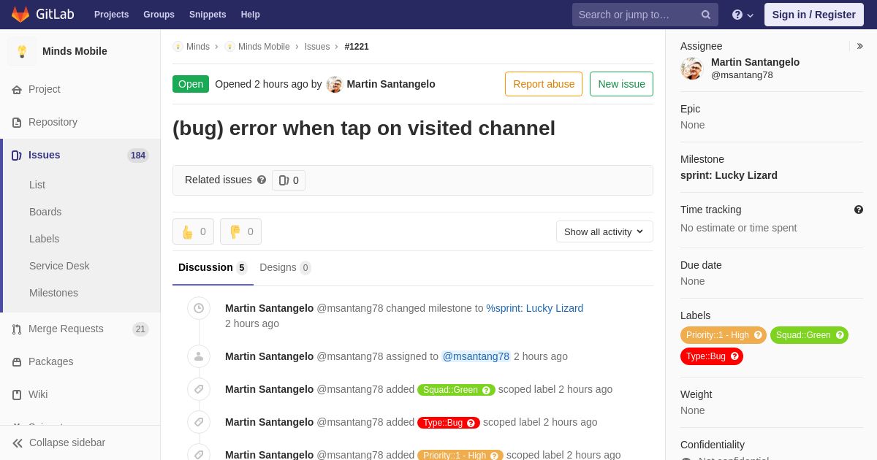Open the List item under Issues
Screen dimensions: 877x460
tap(37, 185)
